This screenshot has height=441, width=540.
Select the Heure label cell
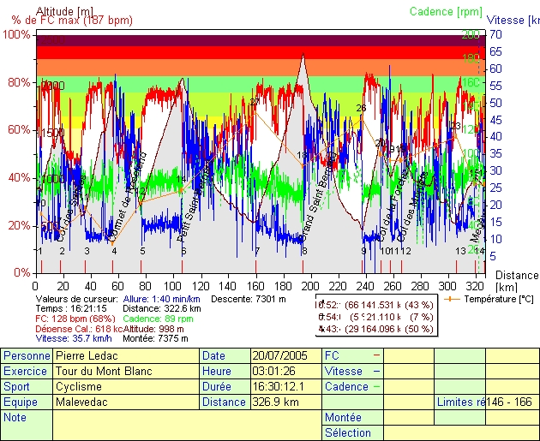click(225, 371)
